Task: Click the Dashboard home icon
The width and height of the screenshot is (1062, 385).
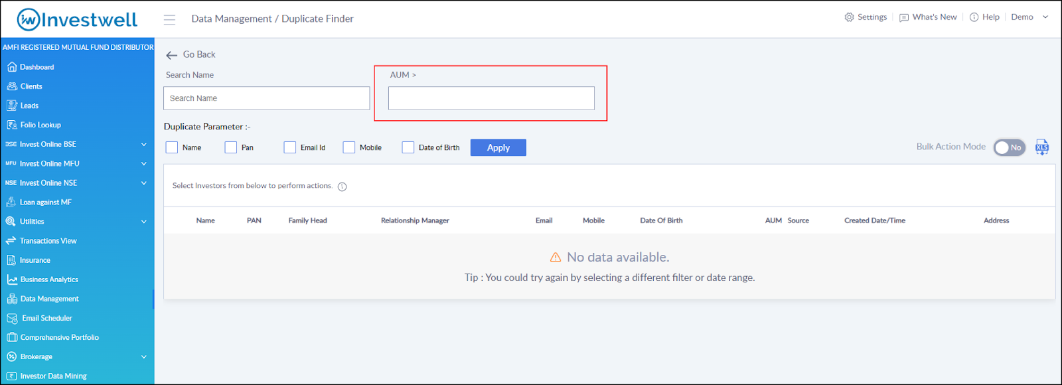Action: (x=11, y=67)
